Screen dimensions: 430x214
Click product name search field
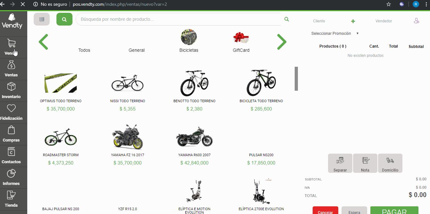178,19
